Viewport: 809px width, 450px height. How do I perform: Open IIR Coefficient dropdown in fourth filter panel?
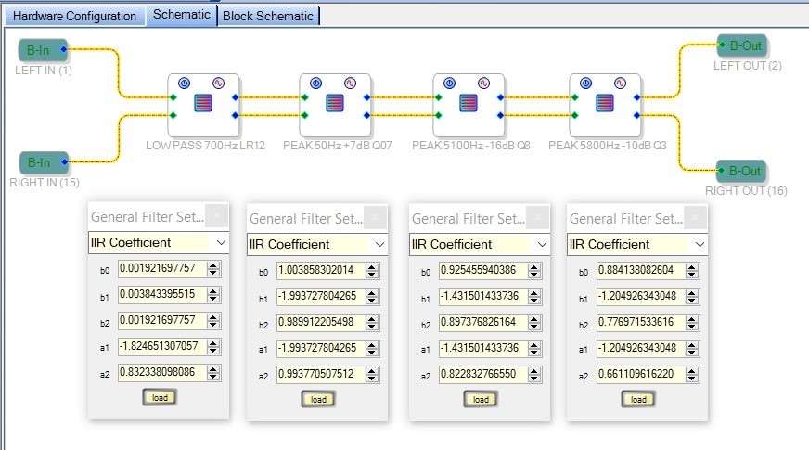click(637, 245)
